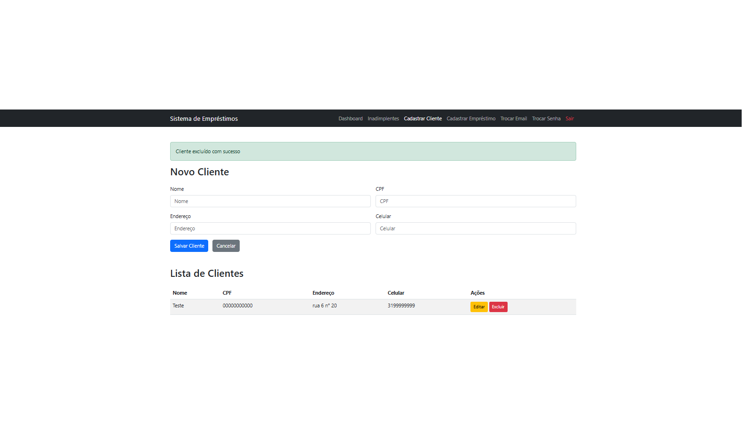Viewport: 752px width, 423px height.
Task: Select the Endereço input field
Action: tap(270, 228)
